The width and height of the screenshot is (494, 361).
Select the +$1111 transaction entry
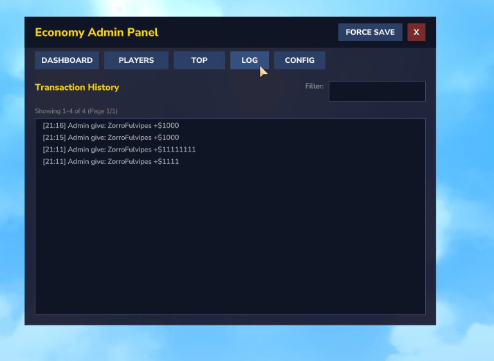point(111,162)
